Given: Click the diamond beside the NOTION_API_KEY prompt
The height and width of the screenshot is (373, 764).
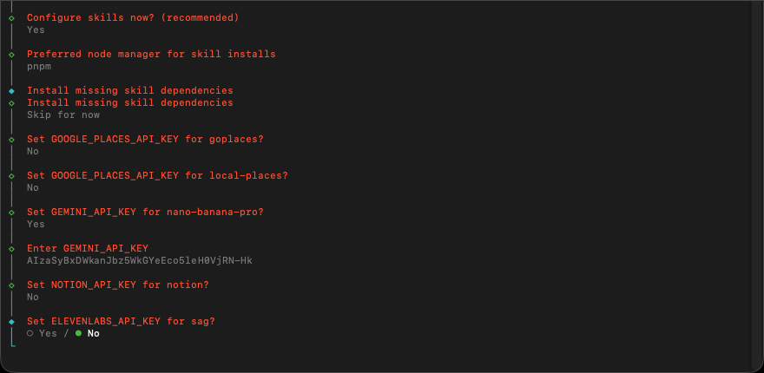Looking at the screenshot, I should tap(11, 285).
